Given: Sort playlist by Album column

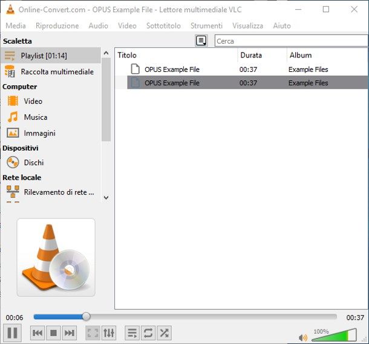Looking at the screenshot, I should pyautogui.click(x=327, y=55).
